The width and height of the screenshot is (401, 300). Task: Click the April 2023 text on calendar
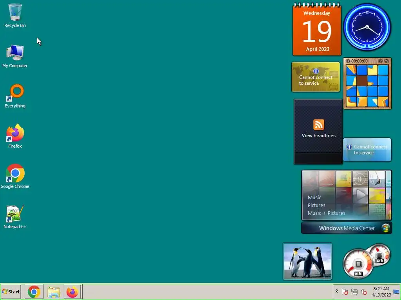[318, 49]
